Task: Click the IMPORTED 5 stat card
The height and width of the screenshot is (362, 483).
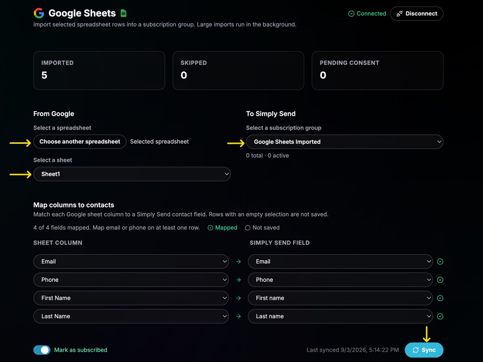Action: [99, 71]
